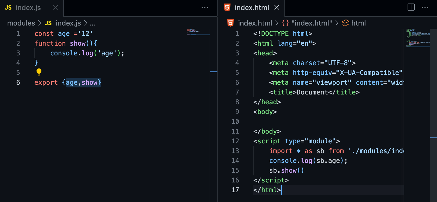
Task: Click the opening <head> tag
Action: tap(265, 53)
